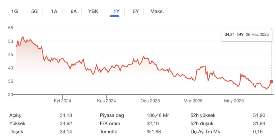The width and height of the screenshot is (276, 139).
Task: Click the red end-of-line price dot
Action: pyautogui.click(x=271, y=81)
